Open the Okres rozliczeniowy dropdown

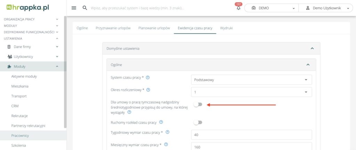(x=251, y=92)
